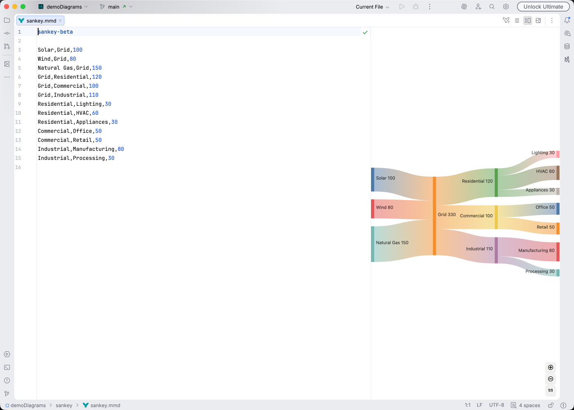Open the Project tool window

point(7,20)
